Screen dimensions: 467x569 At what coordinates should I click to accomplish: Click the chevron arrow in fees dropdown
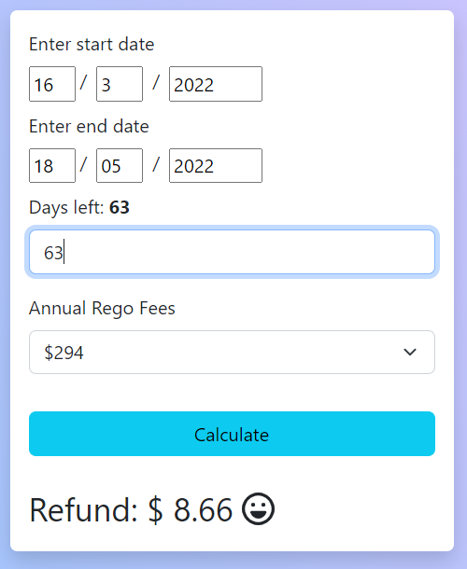[x=410, y=352]
